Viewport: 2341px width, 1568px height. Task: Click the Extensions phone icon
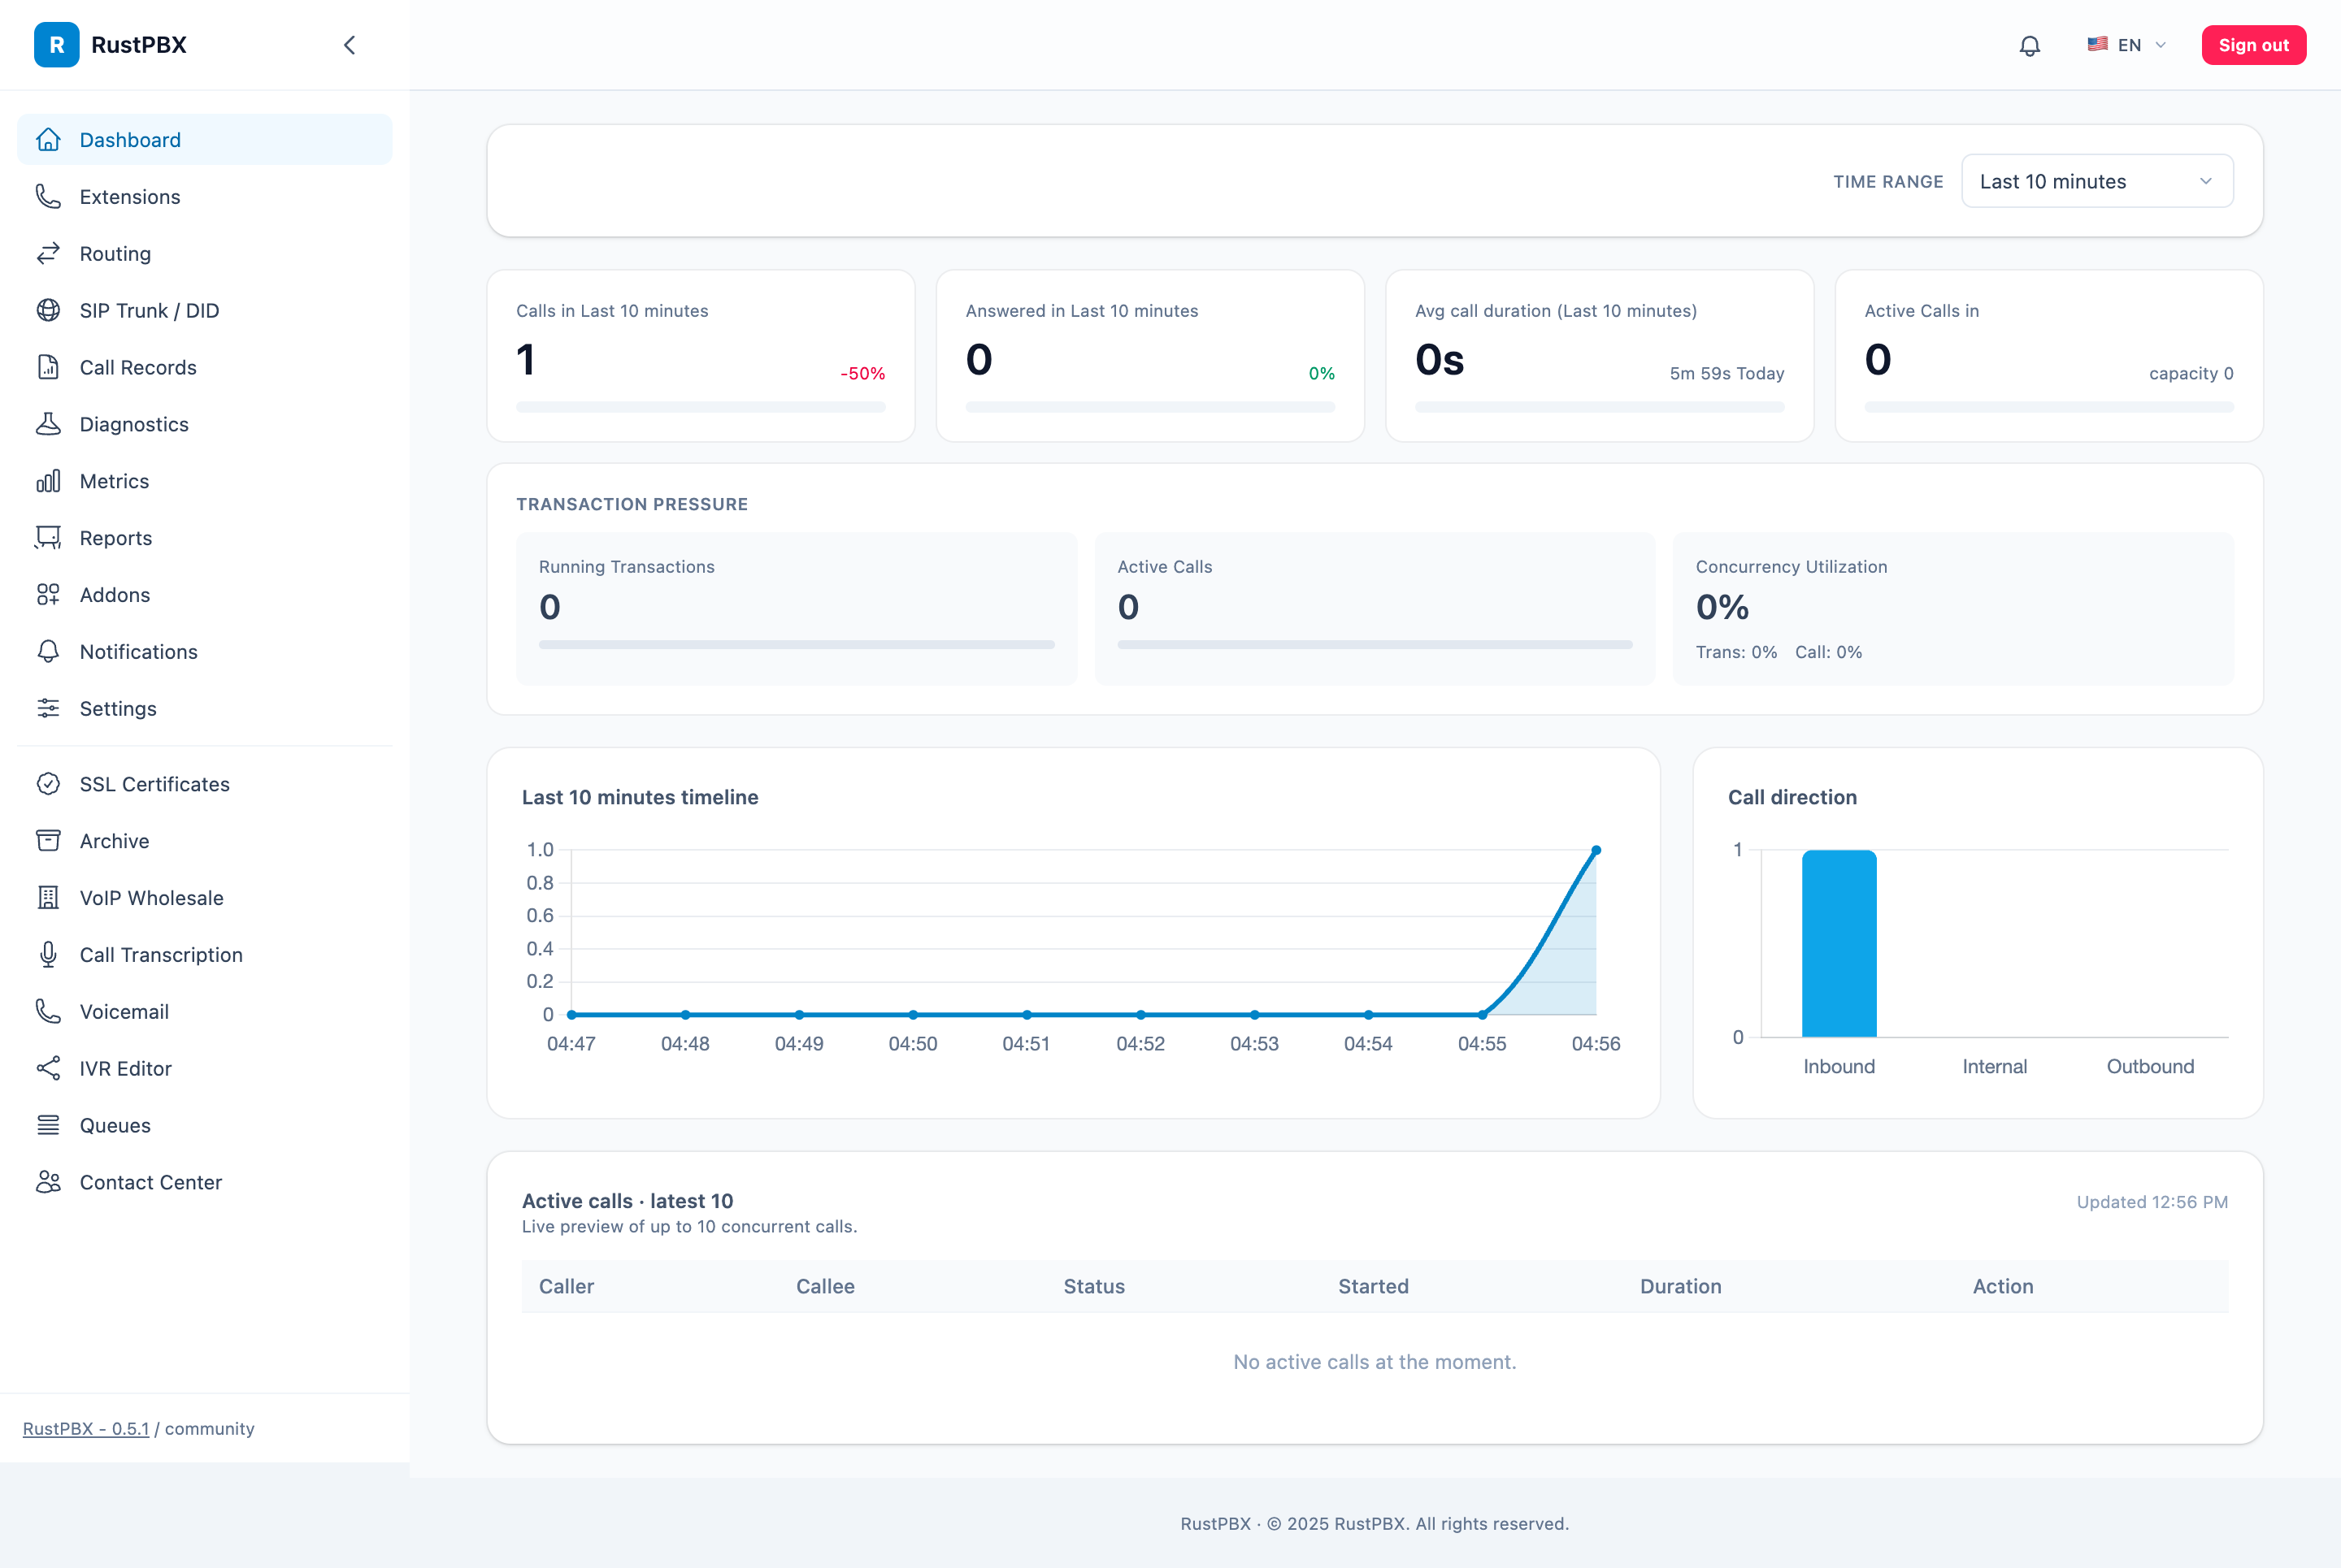48,197
